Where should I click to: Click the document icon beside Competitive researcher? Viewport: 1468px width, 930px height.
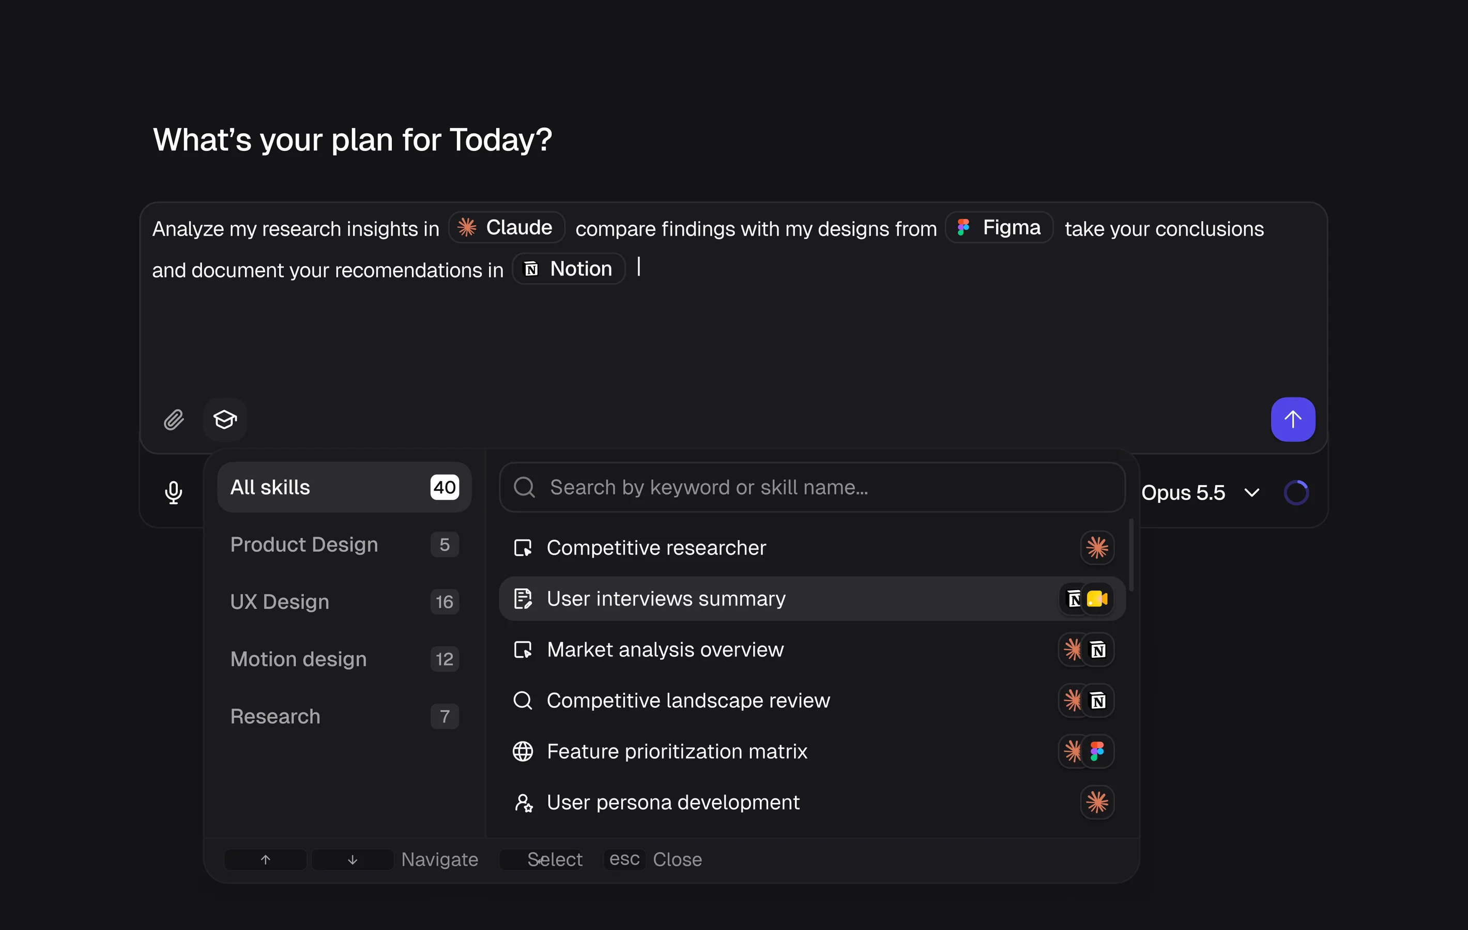tap(523, 548)
